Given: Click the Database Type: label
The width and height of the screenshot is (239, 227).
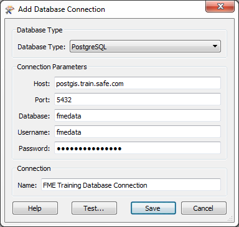Looking at the screenshot, I should [42, 47].
